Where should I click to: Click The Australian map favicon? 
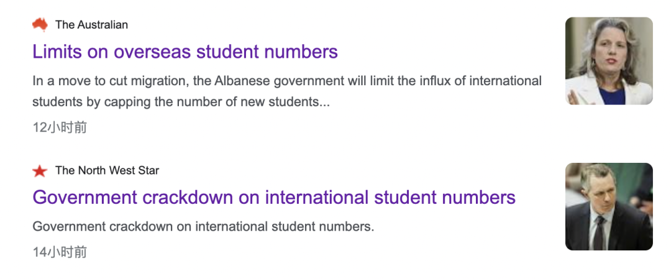pyautogui.click(x=40, y=25)
